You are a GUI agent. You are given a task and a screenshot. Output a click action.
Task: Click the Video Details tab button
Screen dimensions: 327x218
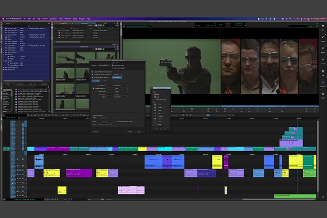(x=96, y=81)
